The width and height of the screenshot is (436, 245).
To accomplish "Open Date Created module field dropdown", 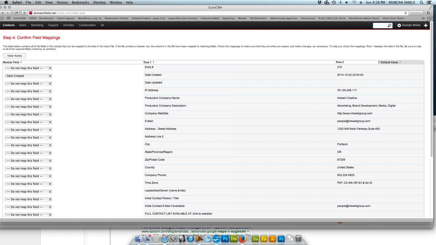I will click(28, 76).
